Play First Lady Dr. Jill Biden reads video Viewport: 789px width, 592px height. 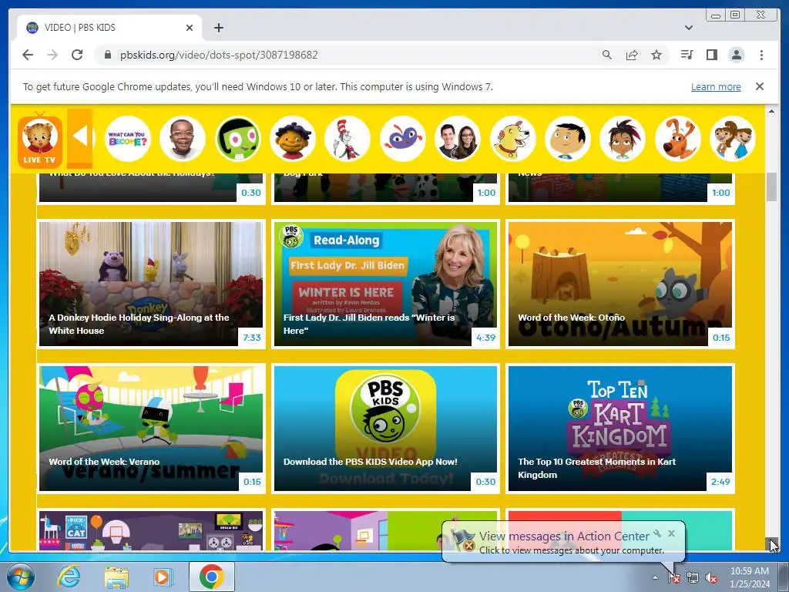(385, 284)
